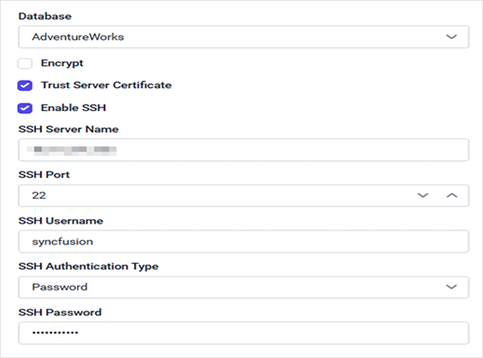
Task: Toggle the Encrypt checkbox on
Action: [25, 64]
